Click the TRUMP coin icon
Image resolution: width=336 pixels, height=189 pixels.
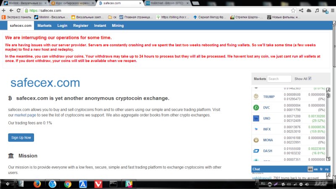[x=256, y=97]
